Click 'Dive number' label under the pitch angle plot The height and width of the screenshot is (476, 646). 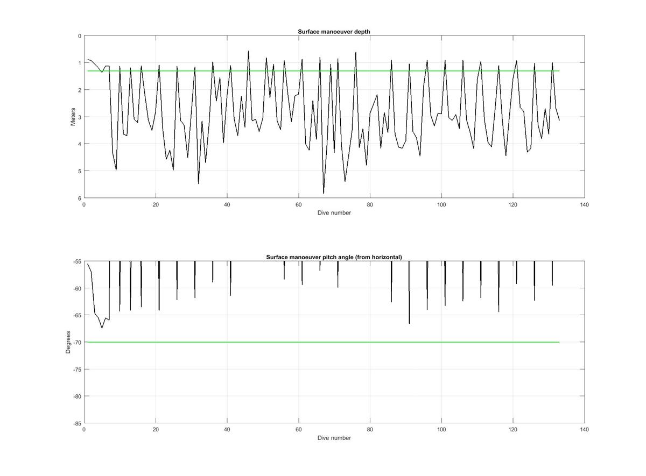[334, 438]
